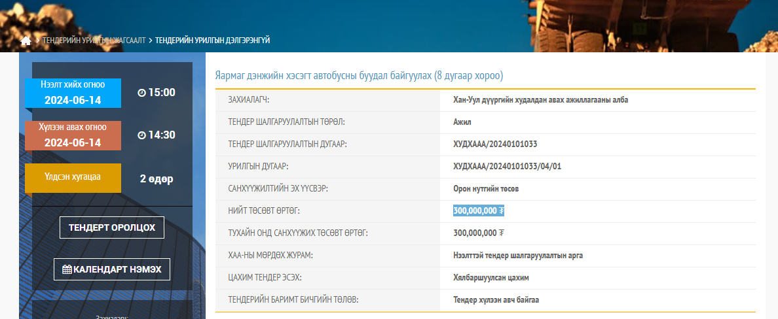
Task: Click ТУХАЙН ОНД САНХҮҮЖИХ ТӨСӨВТ ӨРТӨГ label
Action: 298,233
